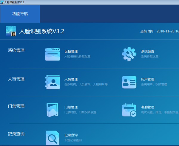Click the user avatar photo thumbnail

(11, 31)
